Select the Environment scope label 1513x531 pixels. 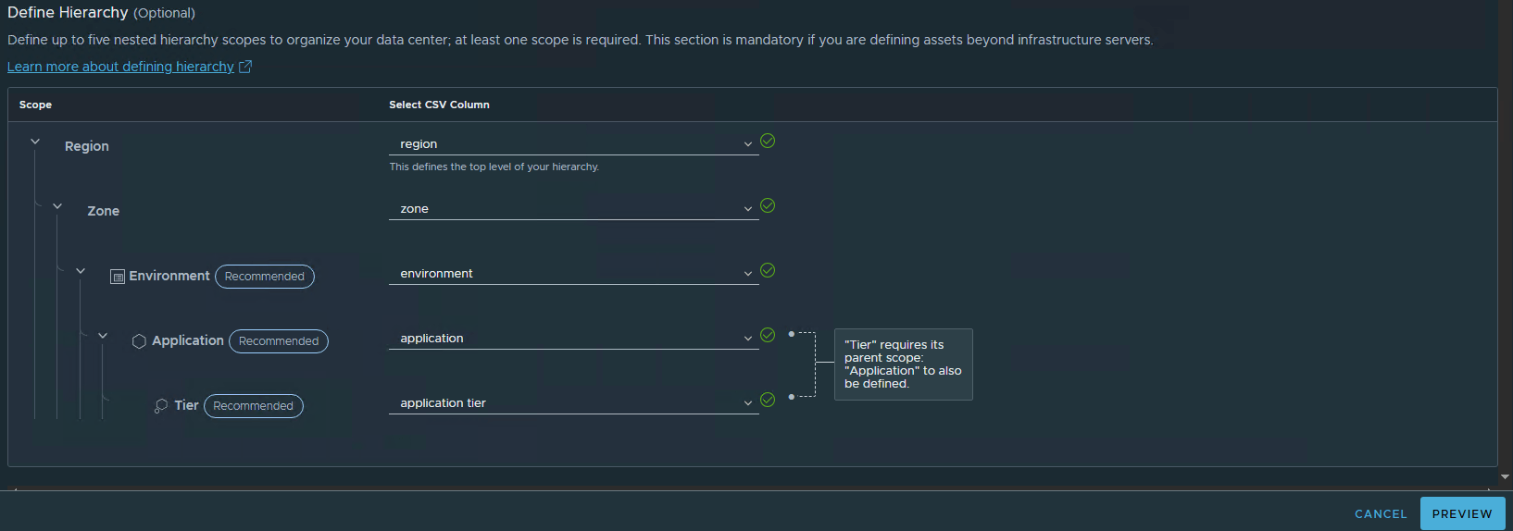(x=169, y=276)
